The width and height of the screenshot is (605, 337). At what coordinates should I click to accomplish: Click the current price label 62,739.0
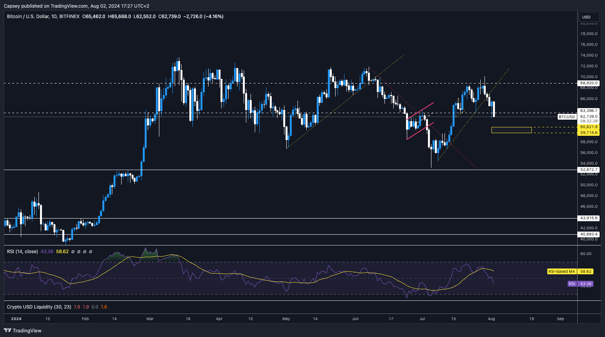coord(589,116)
